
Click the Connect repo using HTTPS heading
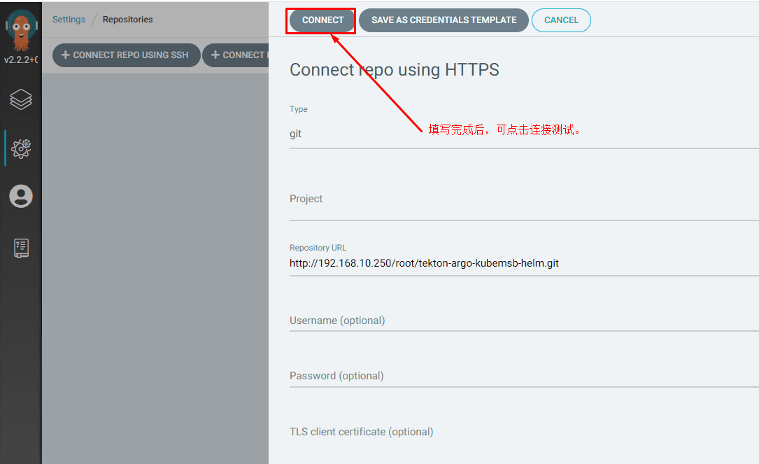[x=394, y=70]
